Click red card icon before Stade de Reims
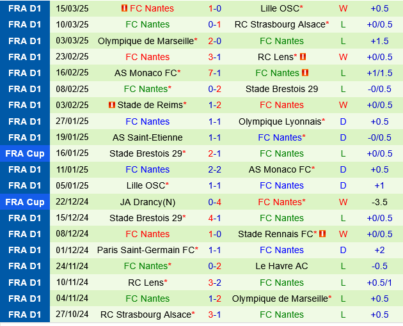This screenshot has height=326, width=403. click(111, 105)
